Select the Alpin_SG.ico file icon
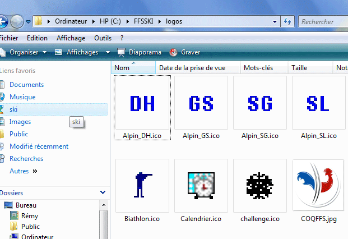This screenshot has width=348, height=239. click(260, 103)
